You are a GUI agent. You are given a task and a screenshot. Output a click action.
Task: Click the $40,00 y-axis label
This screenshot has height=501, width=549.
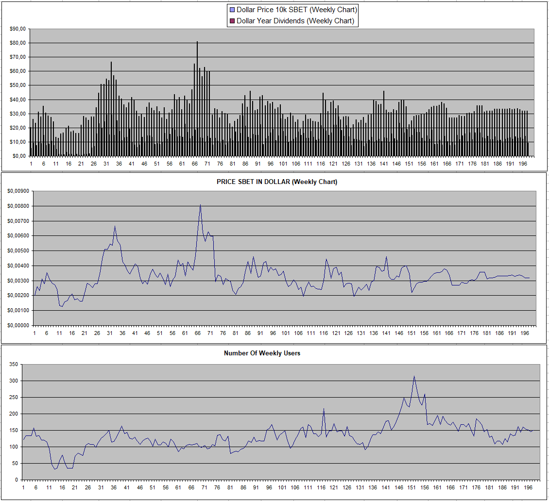[18, 100]
